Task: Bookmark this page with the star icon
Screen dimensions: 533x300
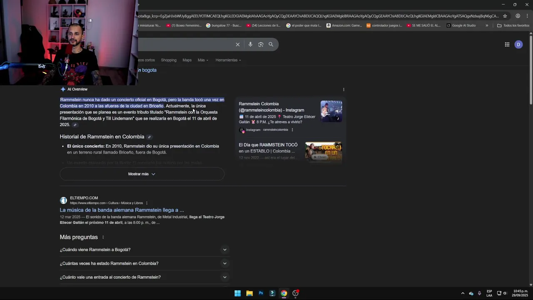Action: [x=505, y=16]
